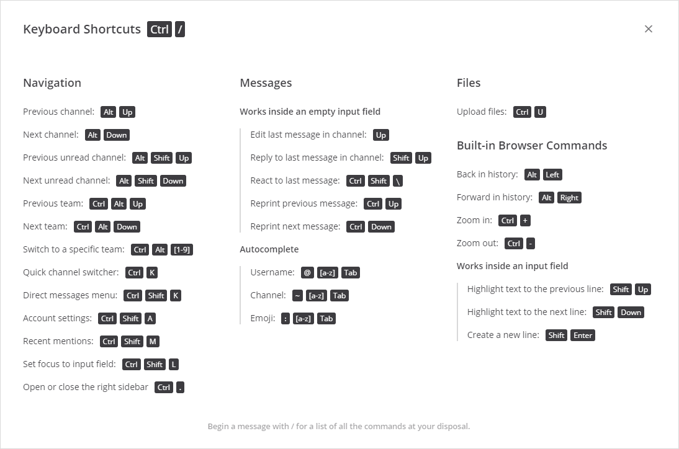This screenshot has width=679, height=449.
Task: Click the "Recent mentions" shortcut label
Action: [58, 341]
